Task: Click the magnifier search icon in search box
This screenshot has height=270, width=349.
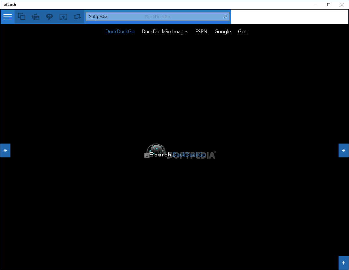Action: tap(225, 16)
